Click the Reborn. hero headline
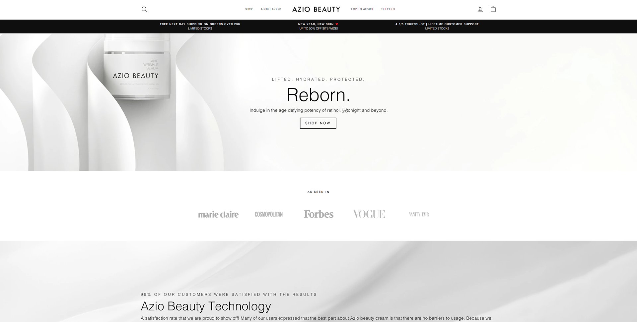This screenshot has width=637, height=322. tap(318, 95)
